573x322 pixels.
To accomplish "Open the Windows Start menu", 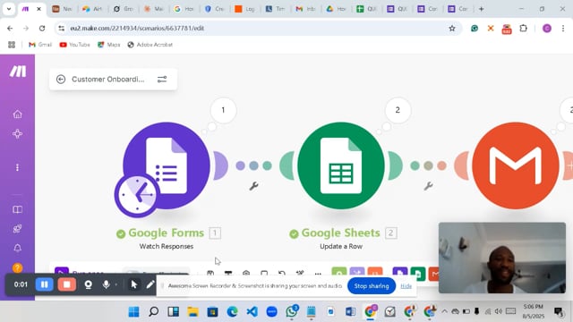I will pos(133,312).
